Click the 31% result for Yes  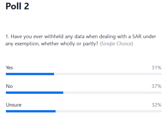157,67
